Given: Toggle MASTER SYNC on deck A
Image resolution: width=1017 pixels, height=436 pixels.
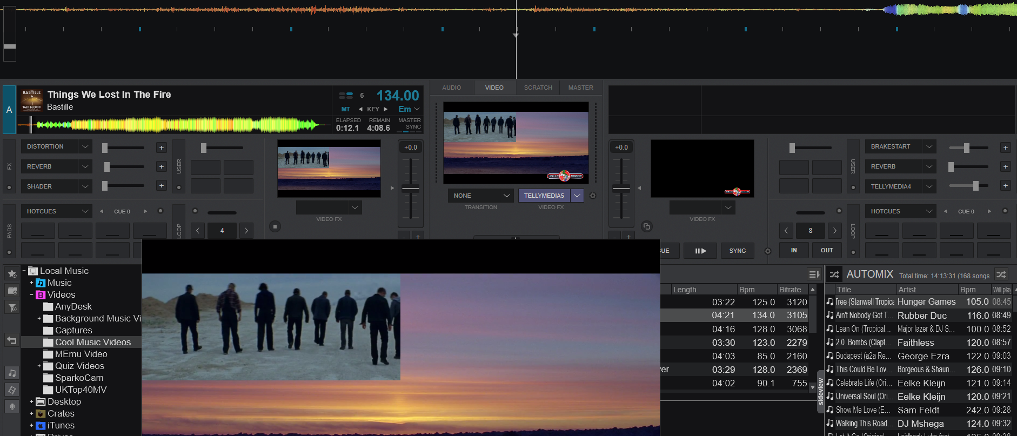Looking at the screenshot, I should click(x=410, y=124).
